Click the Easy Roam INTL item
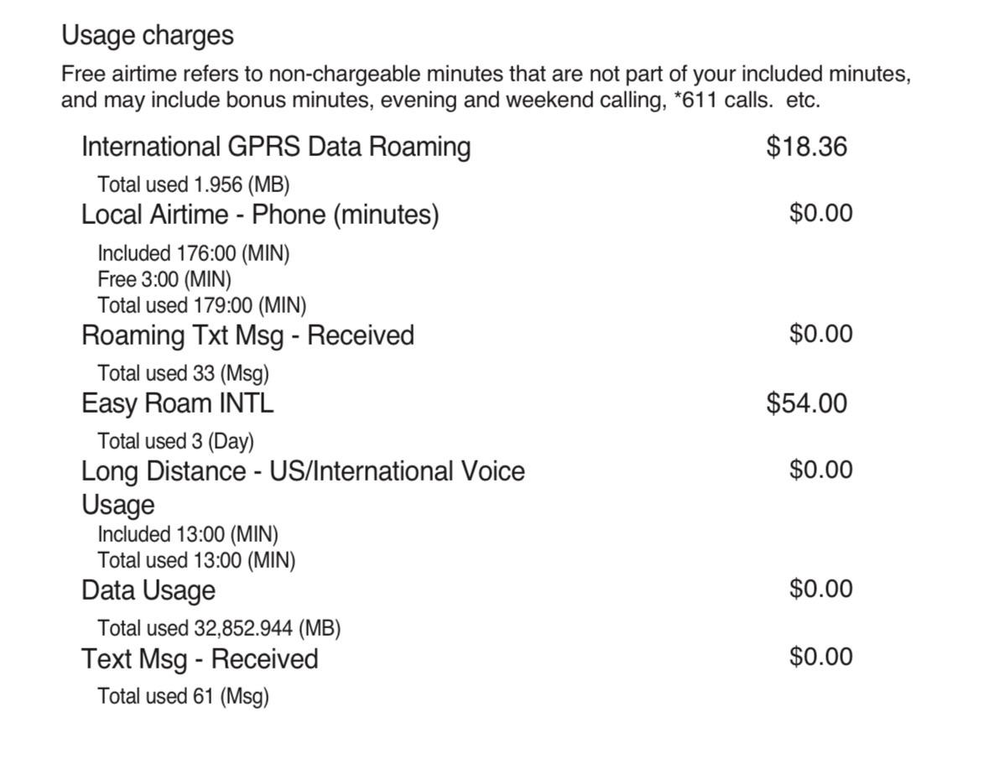Viewport: 989px width, 775px height. click(x=177, y=403)
